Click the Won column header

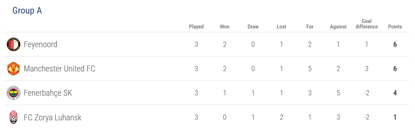(x=225, y=27)
